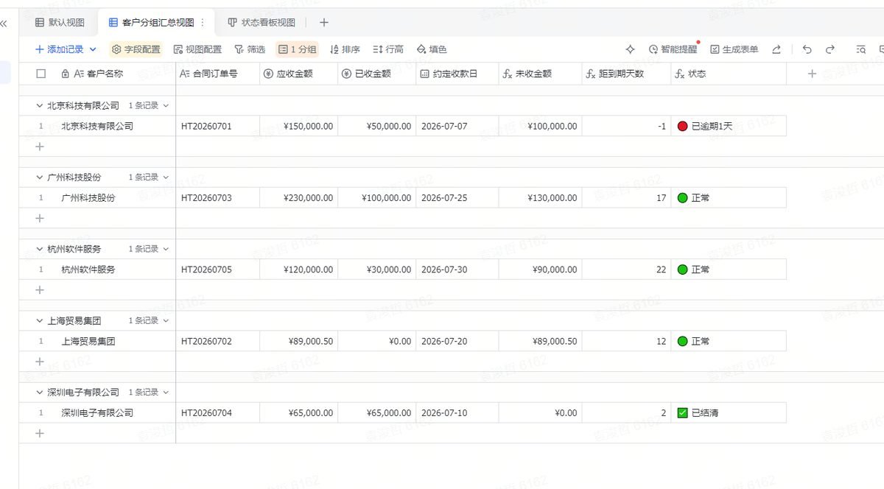
Task: Open the 填色 fill color options
Action: [x=432, y=49]
